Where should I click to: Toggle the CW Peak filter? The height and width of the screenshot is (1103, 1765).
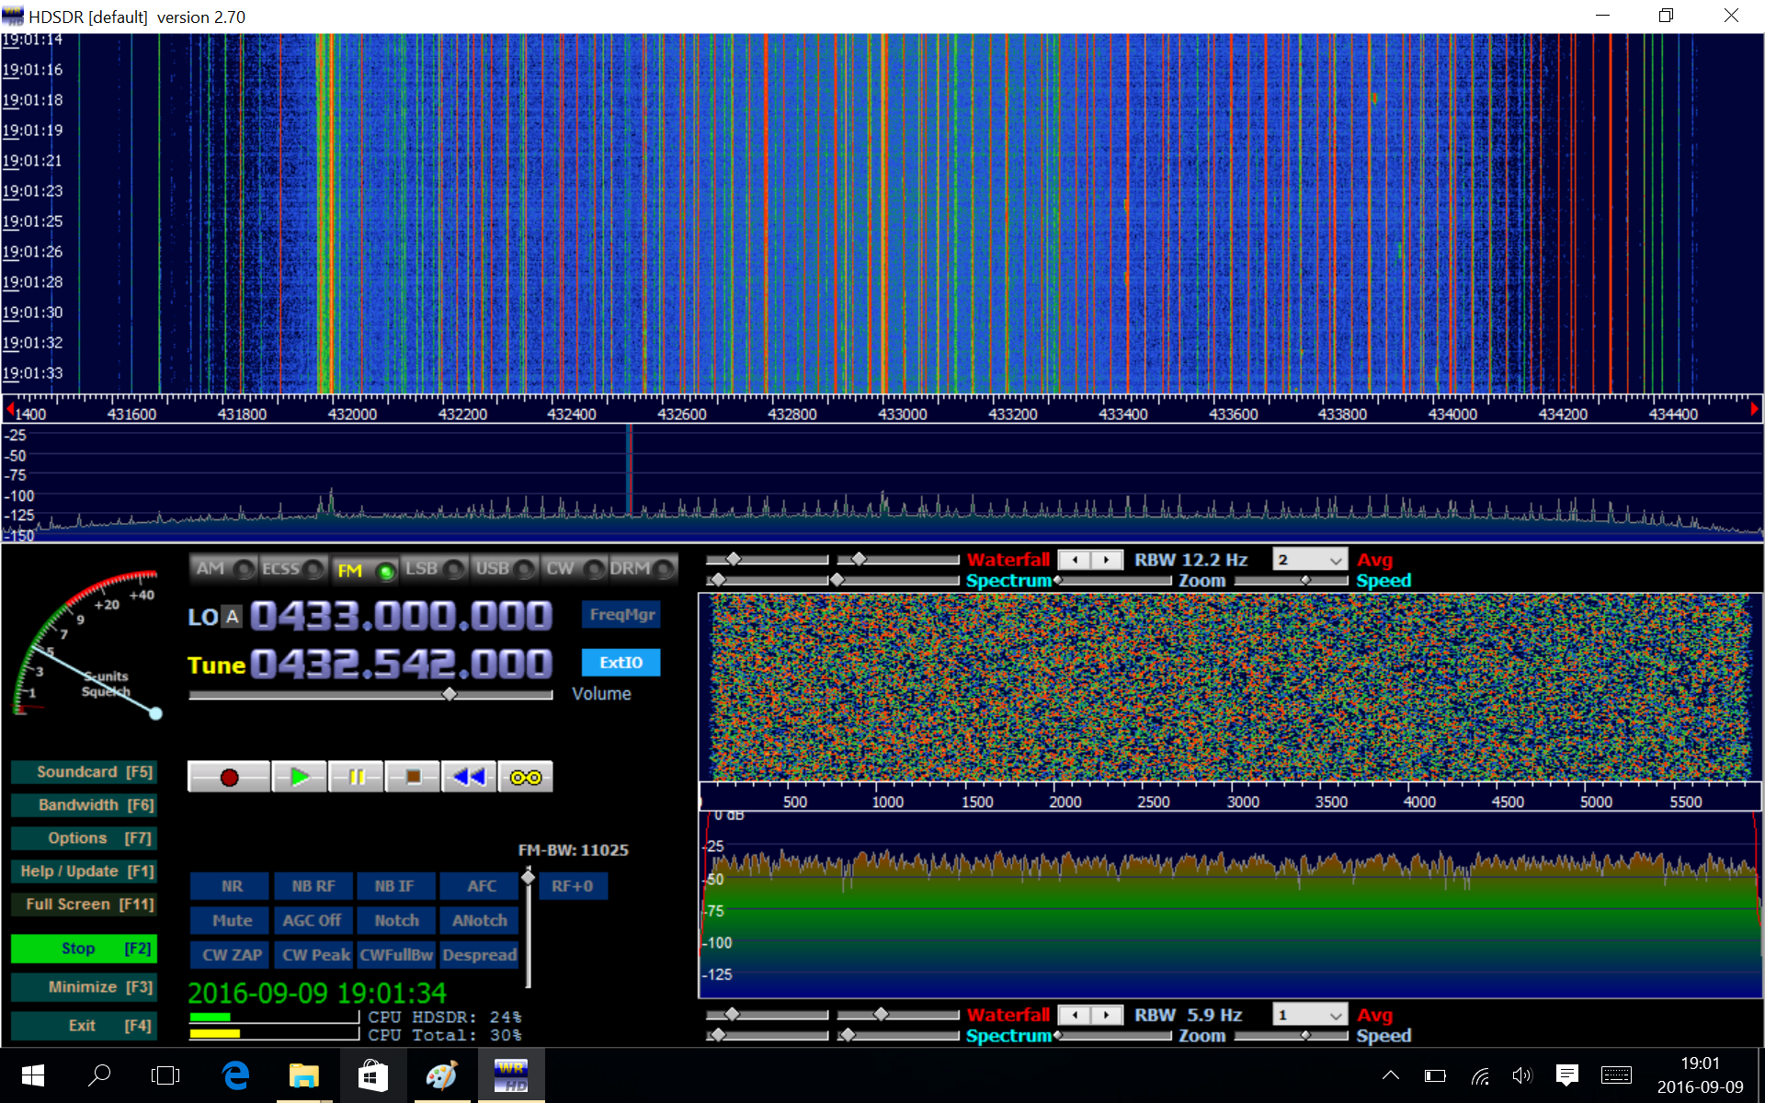pyautogui.click(x=314, y=955)
